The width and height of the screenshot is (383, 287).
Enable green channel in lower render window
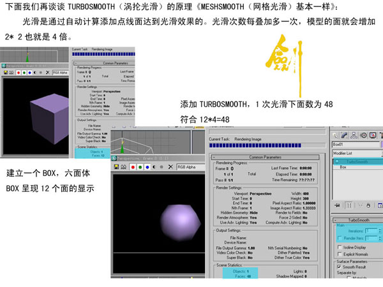point(139,168)
